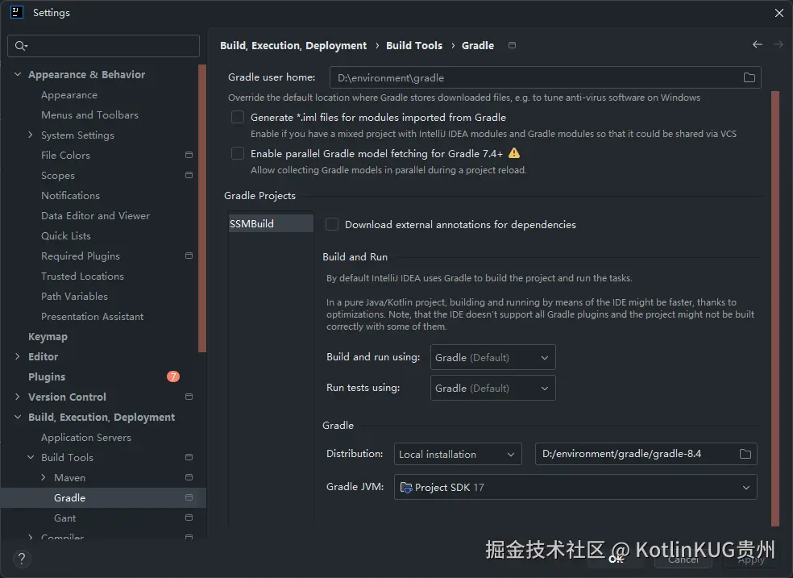Open the Run tests using dropdown
This screenshot has width=793, height=578.
pos(492,388)
